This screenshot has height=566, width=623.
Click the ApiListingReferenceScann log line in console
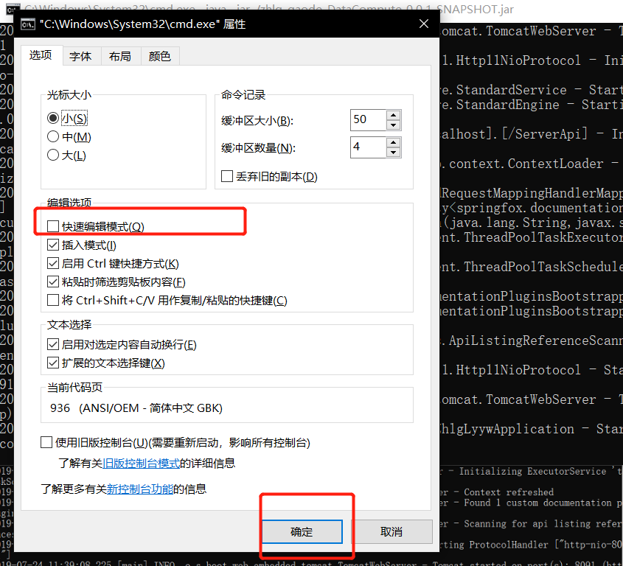pyautogui.click(x=532, y=340)
